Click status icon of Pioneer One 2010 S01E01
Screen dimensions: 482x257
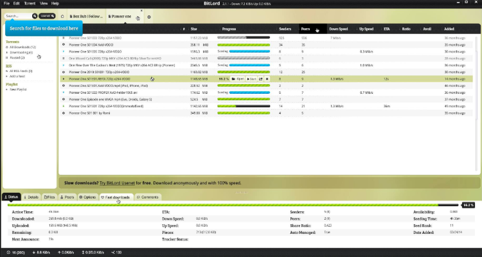(x=64, y=72)
